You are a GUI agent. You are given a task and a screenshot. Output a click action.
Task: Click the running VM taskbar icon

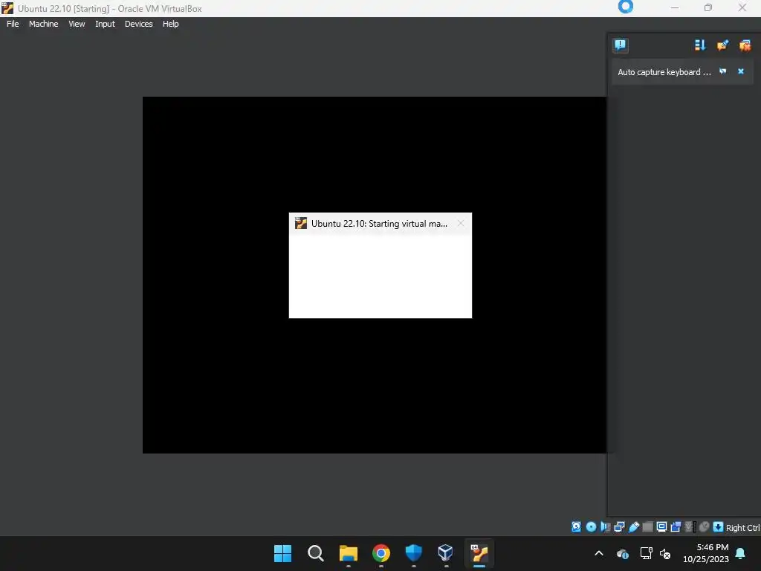479,553
